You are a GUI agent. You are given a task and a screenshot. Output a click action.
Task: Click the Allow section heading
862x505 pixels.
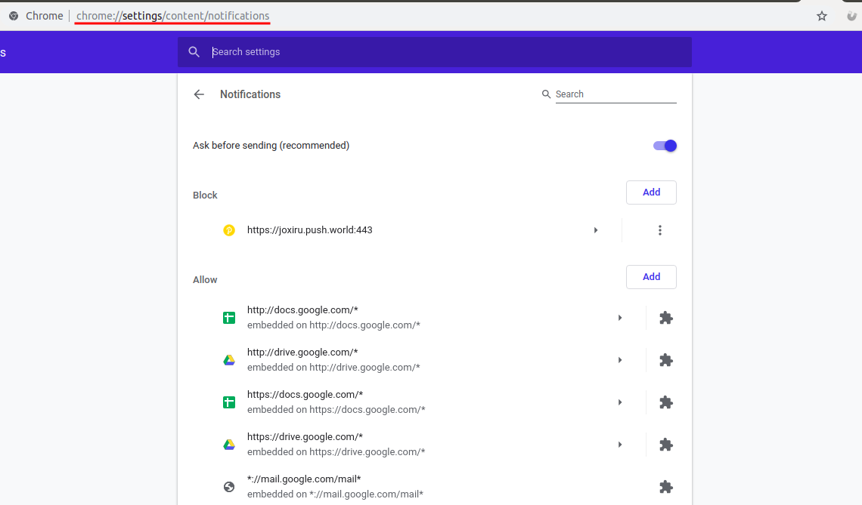click(205, 280)
